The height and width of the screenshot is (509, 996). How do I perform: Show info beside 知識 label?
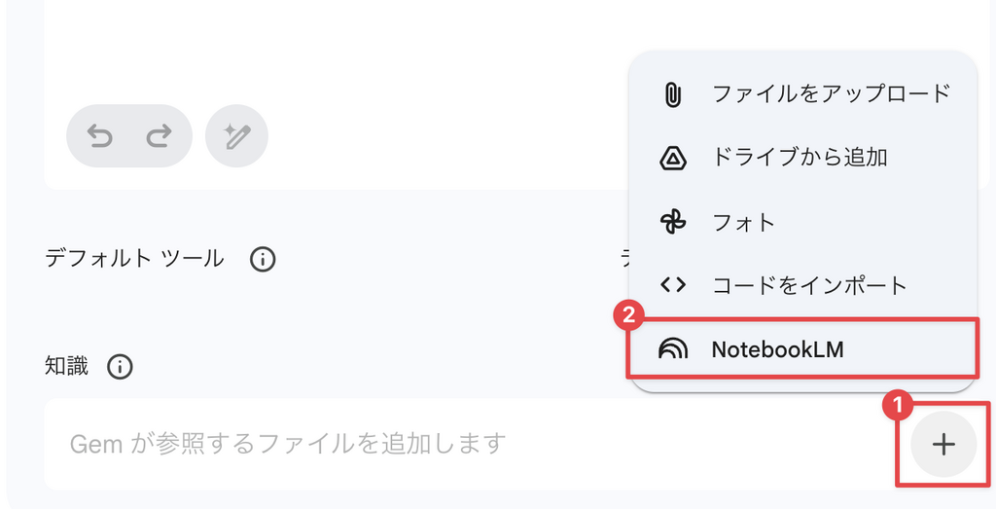click(x=120, y=367)
